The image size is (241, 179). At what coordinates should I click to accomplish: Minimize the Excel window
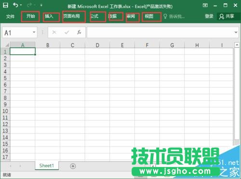point(215,5)
